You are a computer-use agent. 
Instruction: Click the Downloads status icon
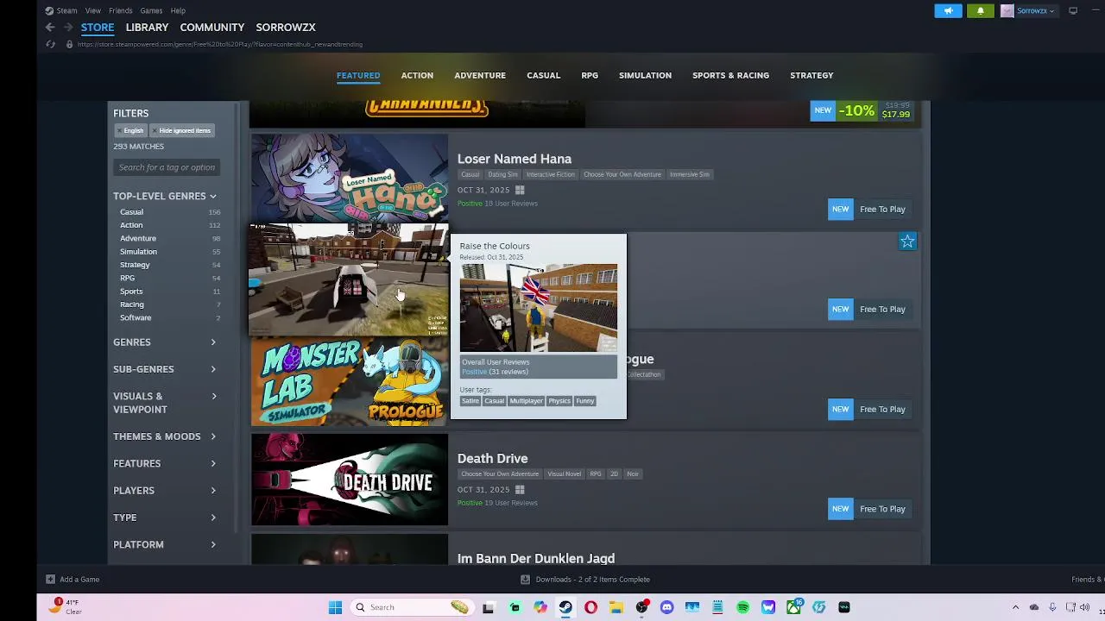pos(525,580)
